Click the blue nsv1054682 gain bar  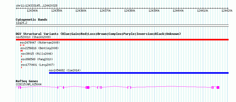coord(139,73)
